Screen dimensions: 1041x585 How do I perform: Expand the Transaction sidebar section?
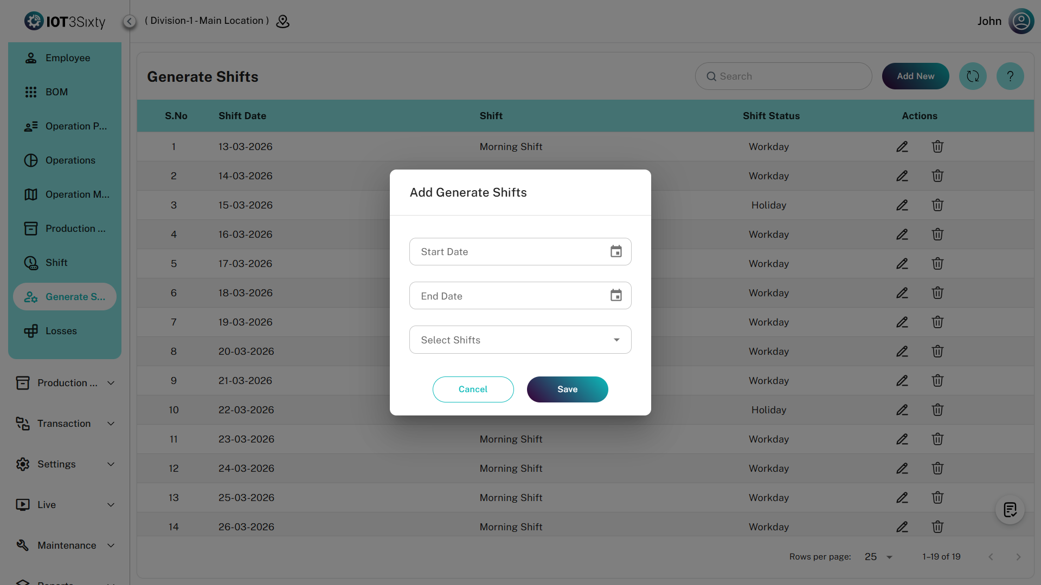click(x=65, y=424)
